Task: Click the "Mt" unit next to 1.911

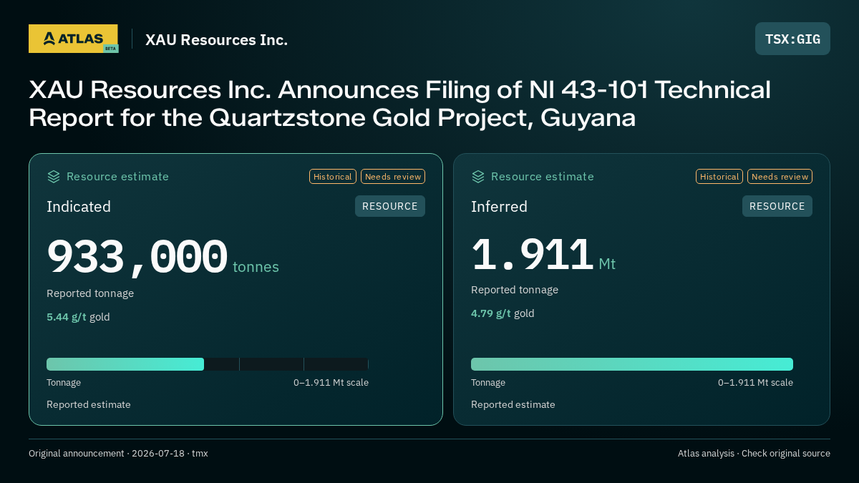Action: (607, 264)
